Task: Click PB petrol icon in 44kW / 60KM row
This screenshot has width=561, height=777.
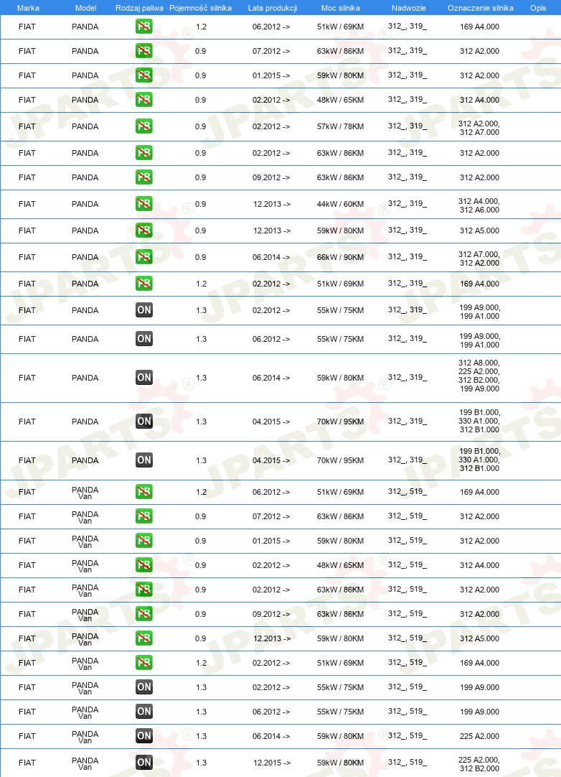Action: (143, 204)
